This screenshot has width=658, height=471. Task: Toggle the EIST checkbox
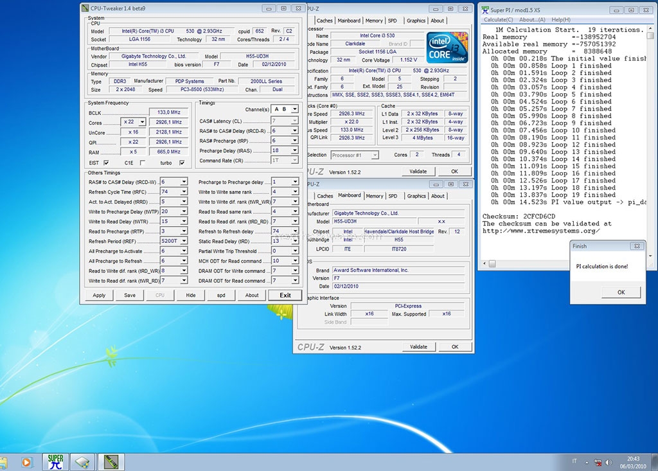[106, 163]
